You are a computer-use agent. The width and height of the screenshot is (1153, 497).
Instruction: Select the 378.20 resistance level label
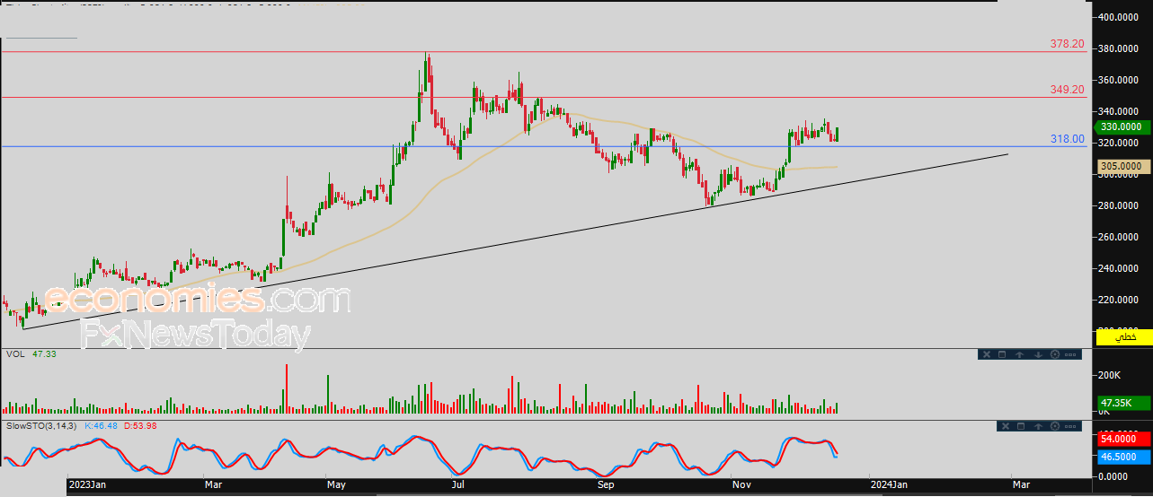tap(1068, 43)
